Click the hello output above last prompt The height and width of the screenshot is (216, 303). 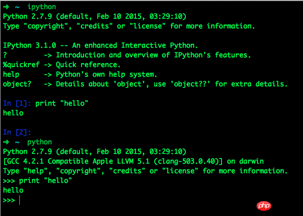pyautogui.click(x=13, y=191)
